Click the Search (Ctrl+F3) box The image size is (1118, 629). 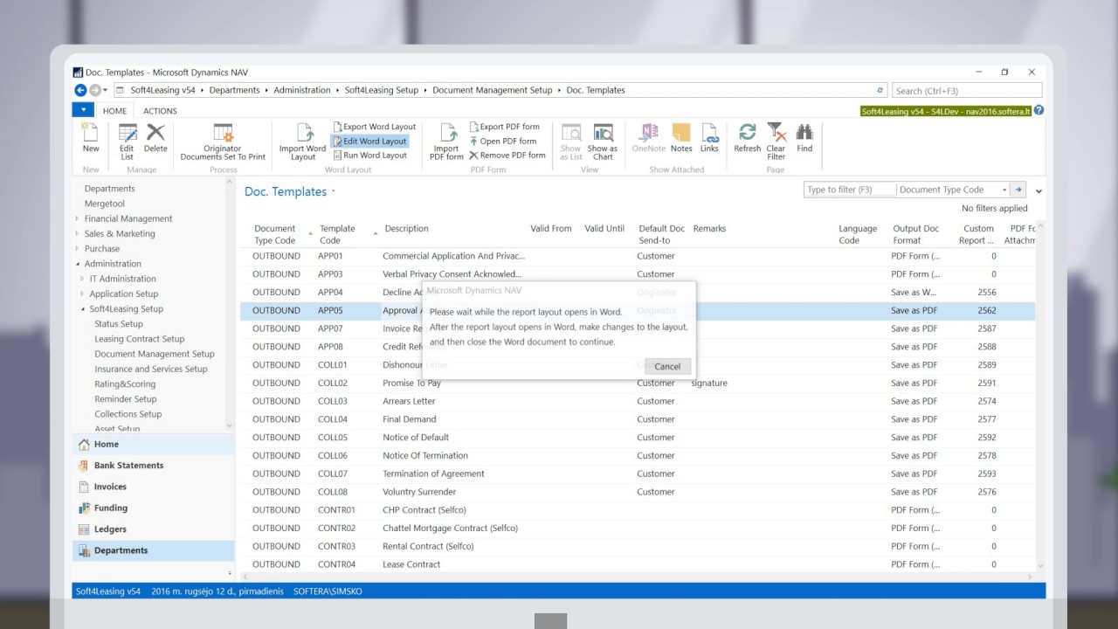tap(967, 90)
